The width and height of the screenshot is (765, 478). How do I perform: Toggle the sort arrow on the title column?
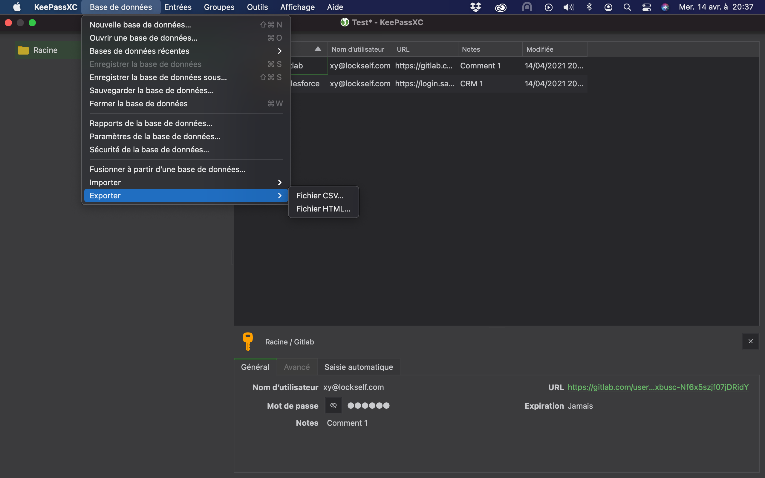tap(318, 49)
